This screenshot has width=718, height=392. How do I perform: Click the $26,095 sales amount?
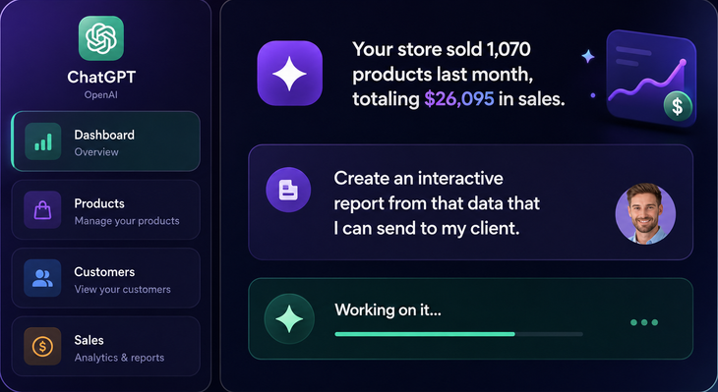458,99
